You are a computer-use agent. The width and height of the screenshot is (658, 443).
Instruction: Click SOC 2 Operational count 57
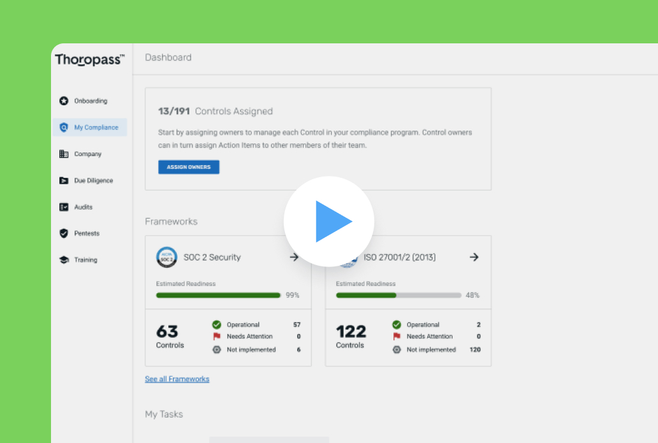coord(297,324)
